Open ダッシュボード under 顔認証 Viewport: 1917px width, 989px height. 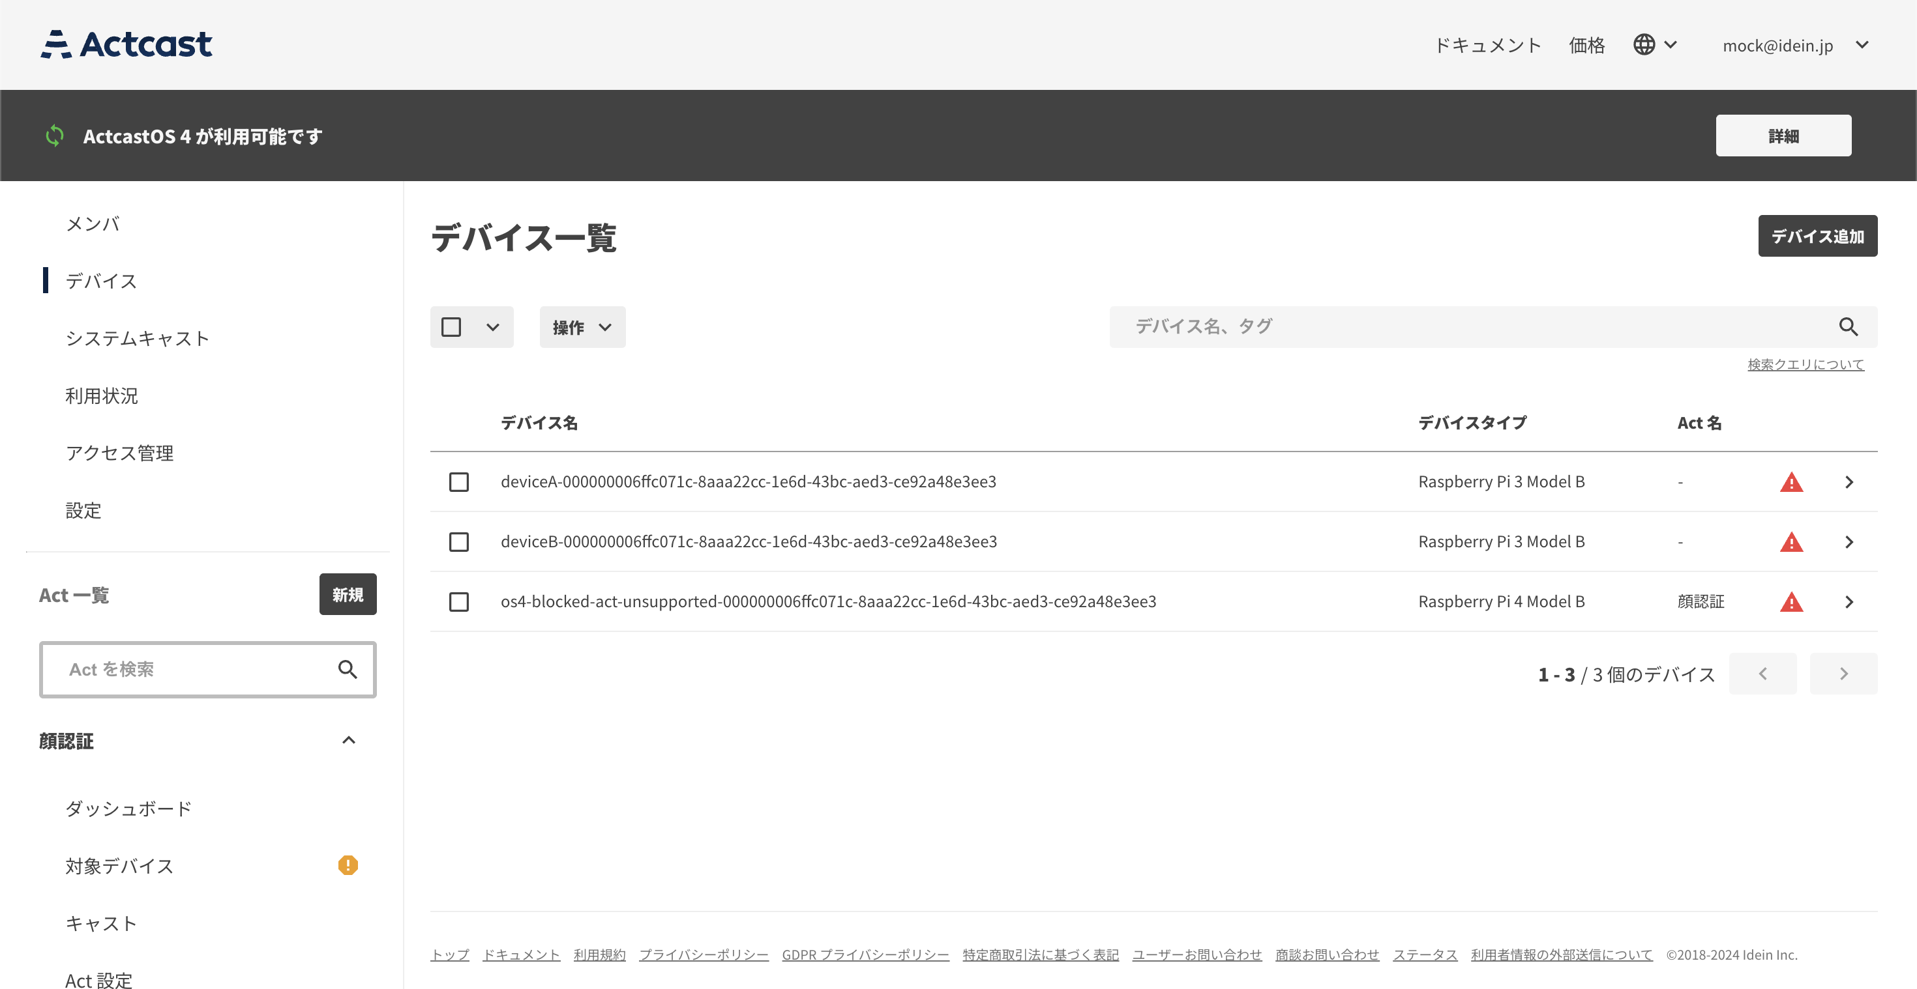click(x=128, y=808)
